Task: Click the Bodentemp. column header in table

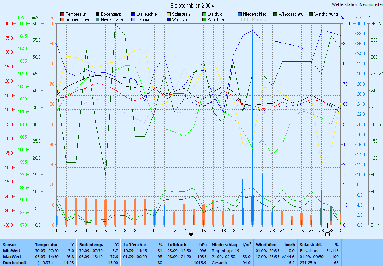Action: point(91,245)
